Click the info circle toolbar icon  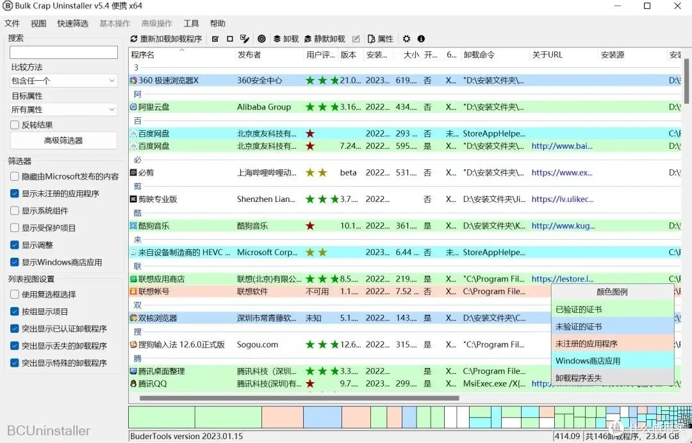tap(421, 39)
